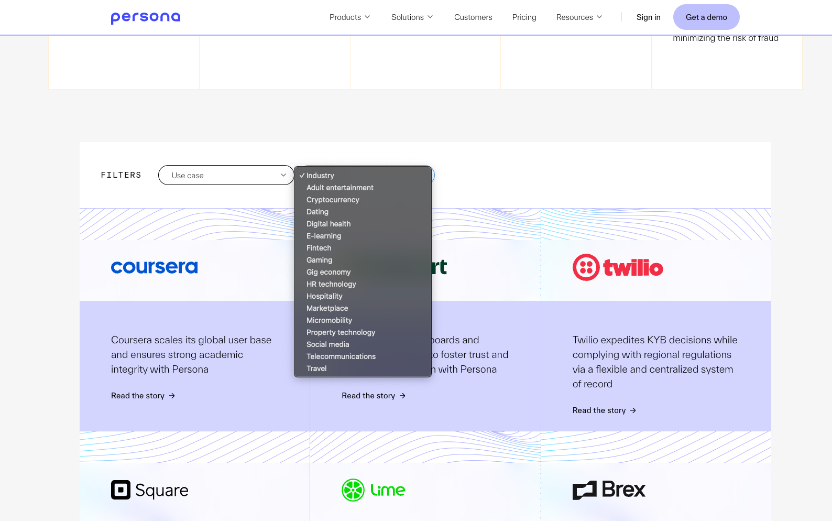Image resolution: width=832 pixels, height=521 pixels.
Task: Select Digital health industry
Action: tap(363, 224)
